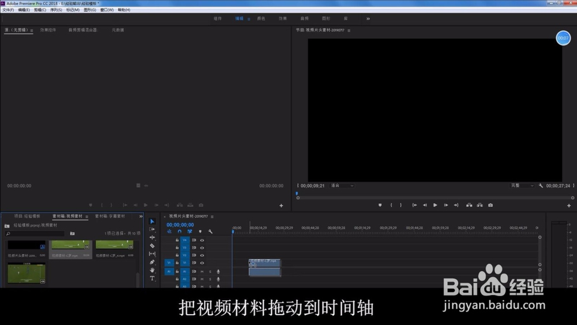
Task: Select the Pen tool
Action: [152, 262]
